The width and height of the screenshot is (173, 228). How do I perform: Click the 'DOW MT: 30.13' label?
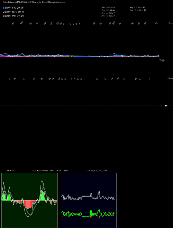15,12
